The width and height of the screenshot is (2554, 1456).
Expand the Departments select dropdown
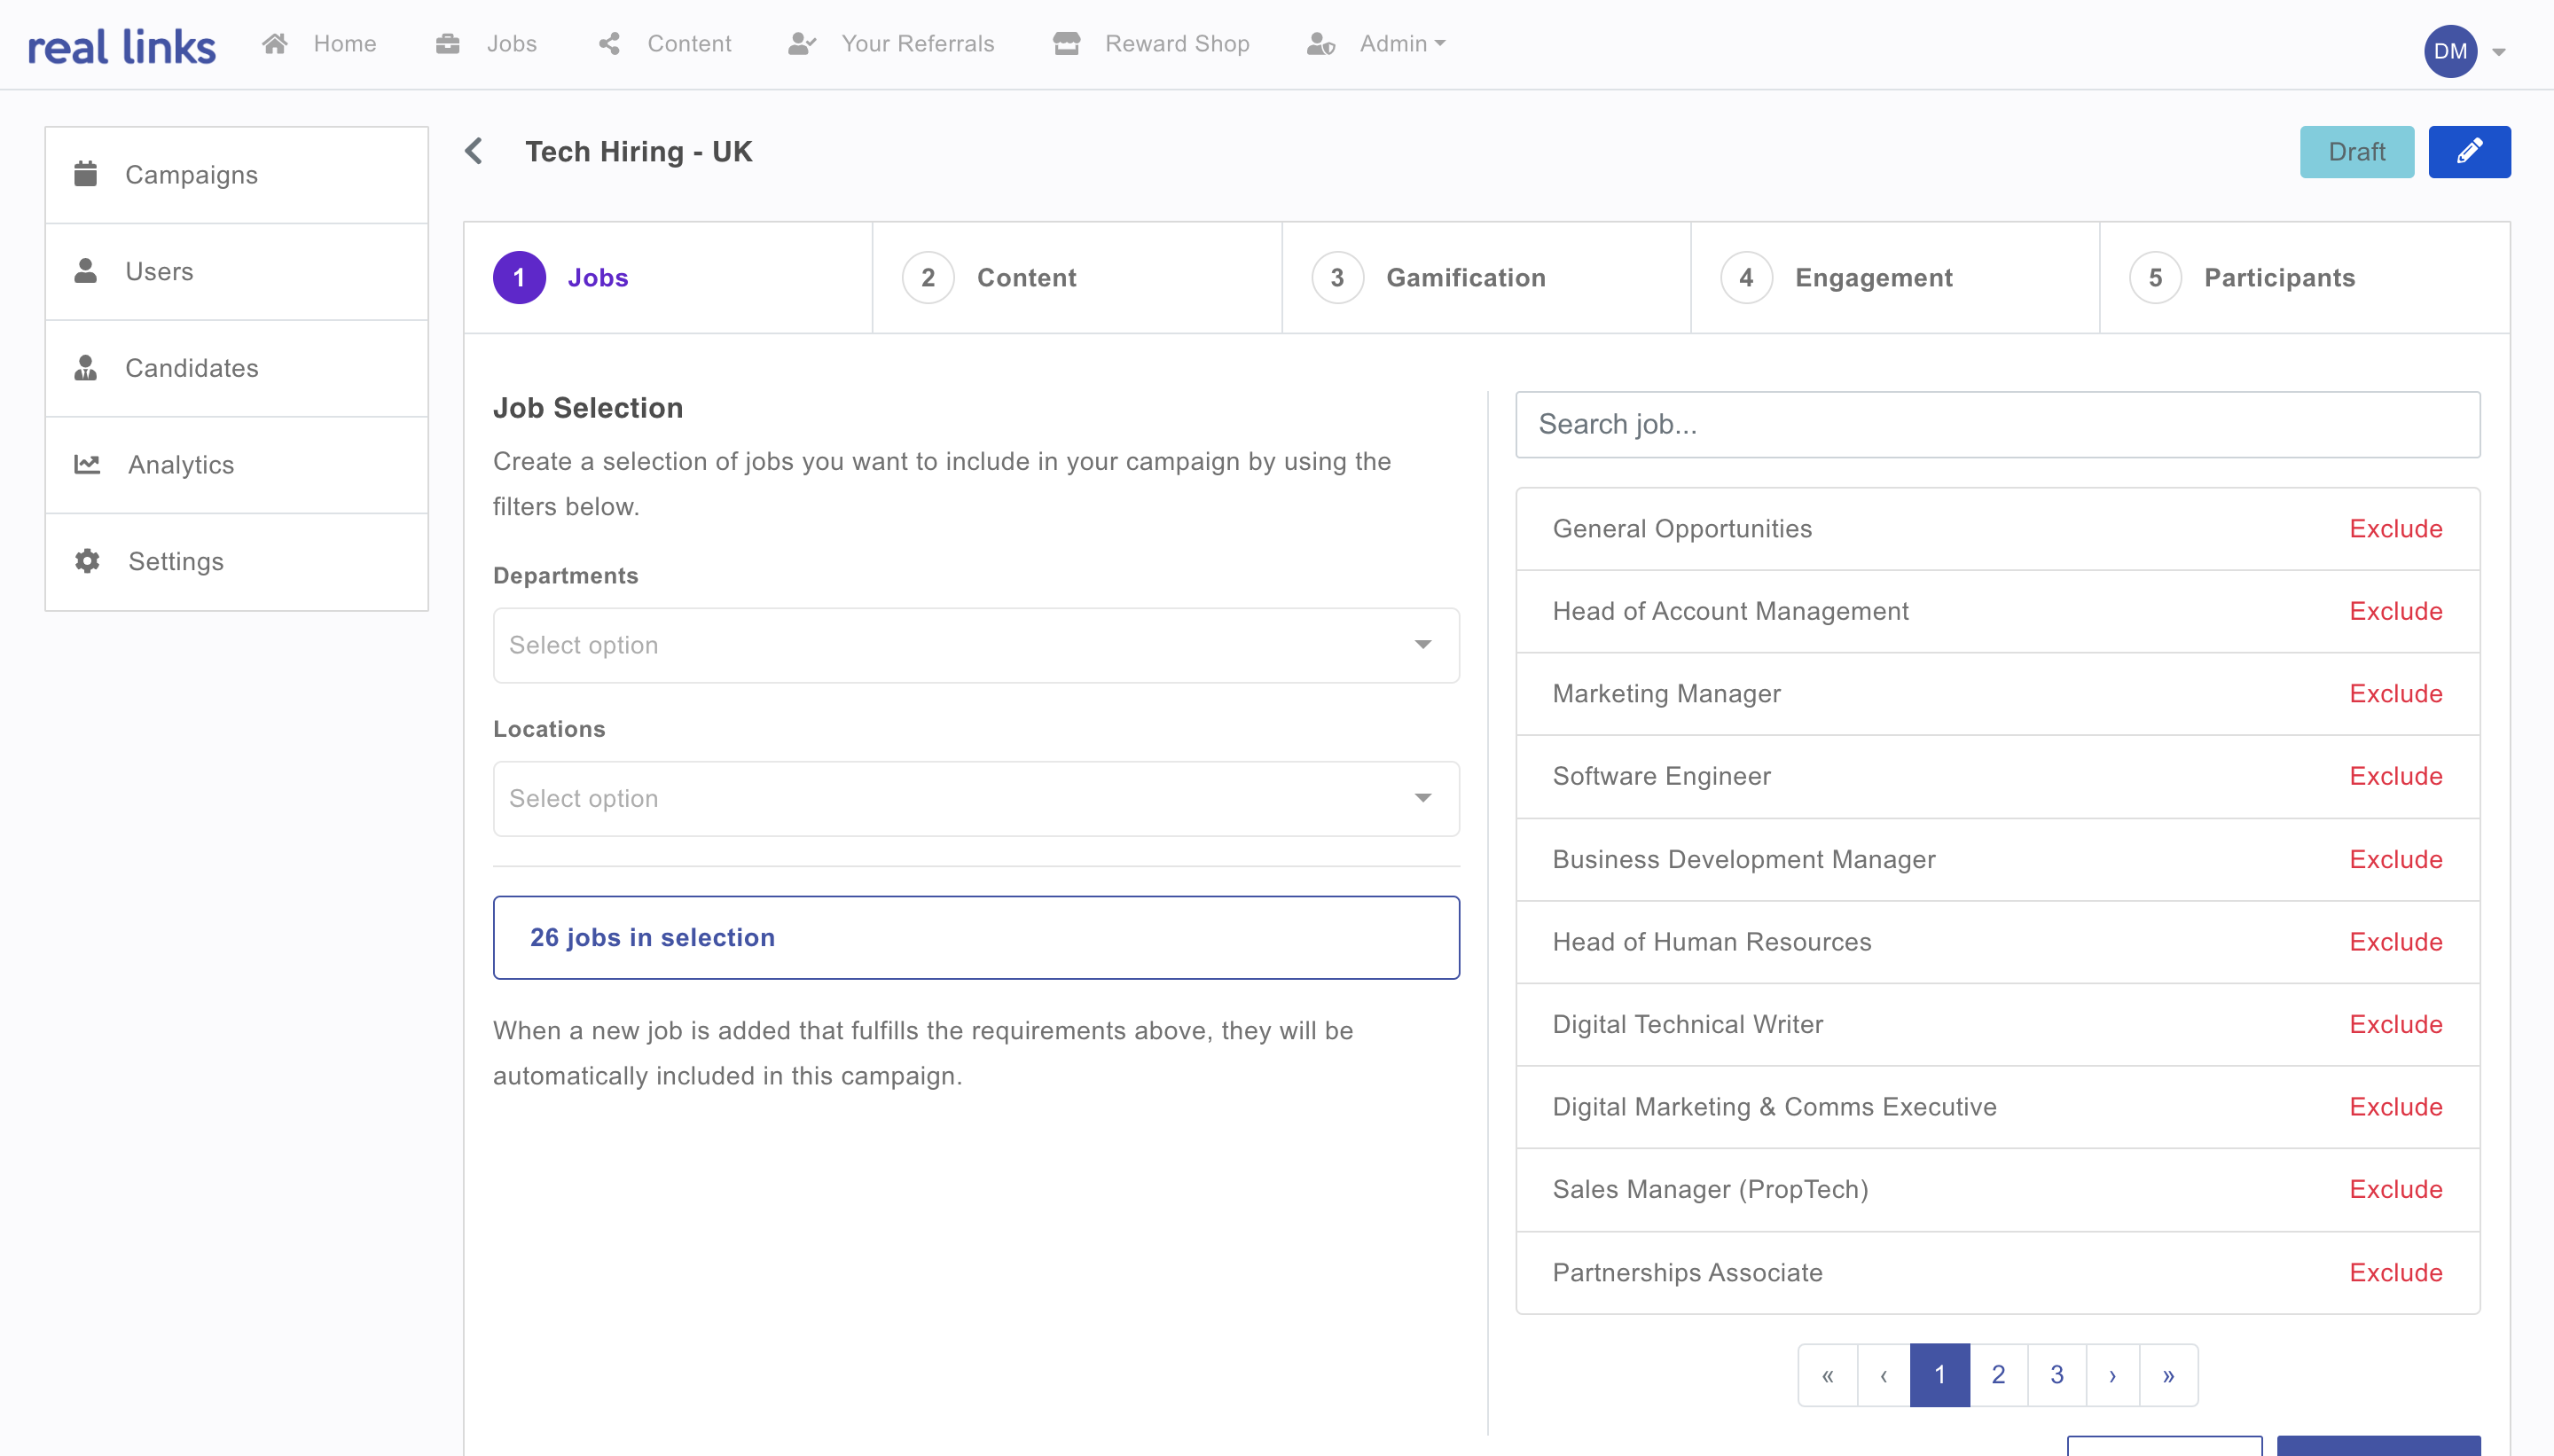pyautogui.click(x=975, y=645)
